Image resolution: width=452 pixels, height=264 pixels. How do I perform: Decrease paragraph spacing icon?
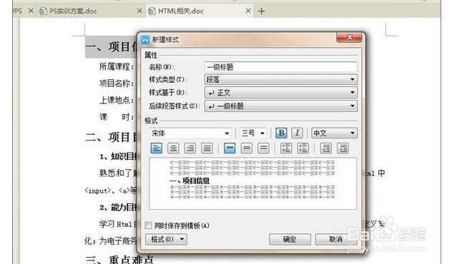[303, 148]
